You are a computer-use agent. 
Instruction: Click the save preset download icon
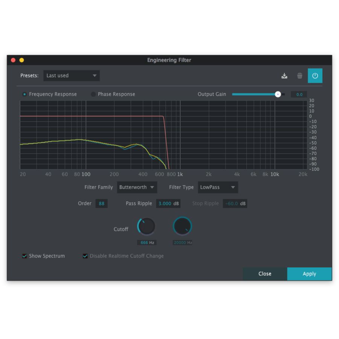coord(284,76)
